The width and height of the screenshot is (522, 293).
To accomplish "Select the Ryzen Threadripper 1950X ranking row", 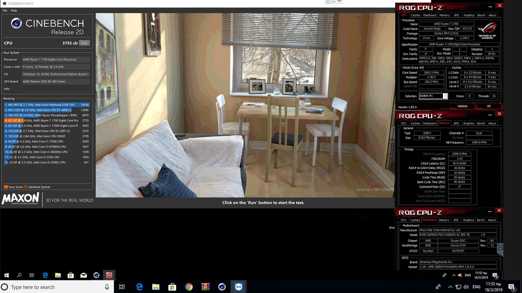I will 47,115.
